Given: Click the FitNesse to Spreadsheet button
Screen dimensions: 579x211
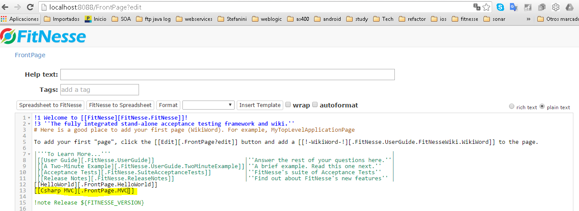Looking at the screenshot, I should (120, 105).
